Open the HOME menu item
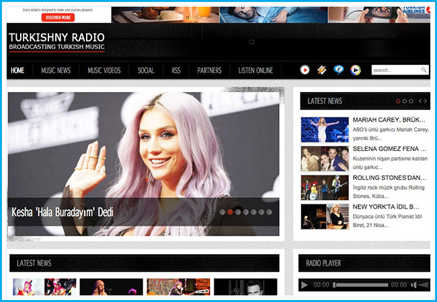Image resolution: width=437 pixels, height=302 pixels. point(17,70)
